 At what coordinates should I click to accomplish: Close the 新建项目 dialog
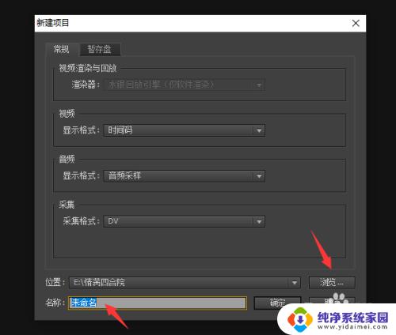(356, 23)
